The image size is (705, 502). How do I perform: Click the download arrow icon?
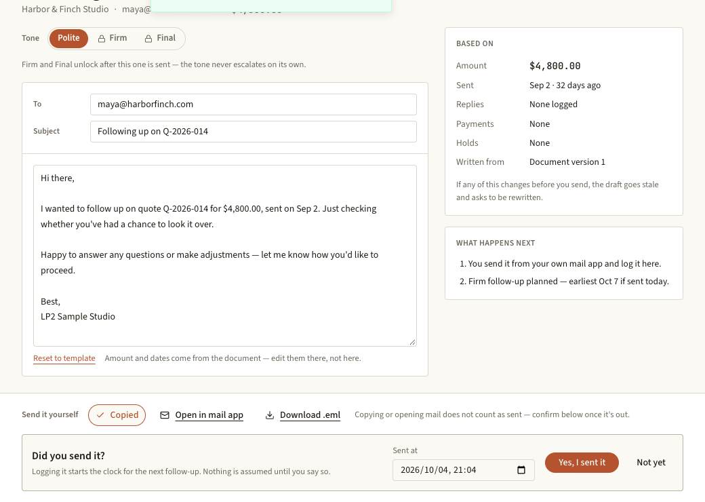(269, 415)
